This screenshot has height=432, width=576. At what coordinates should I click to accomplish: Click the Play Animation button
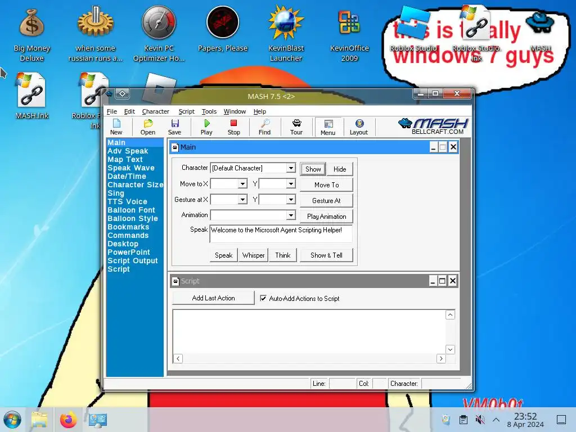[x=327, y=217]
